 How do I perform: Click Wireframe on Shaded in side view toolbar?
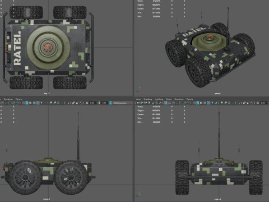pos(205,103)
